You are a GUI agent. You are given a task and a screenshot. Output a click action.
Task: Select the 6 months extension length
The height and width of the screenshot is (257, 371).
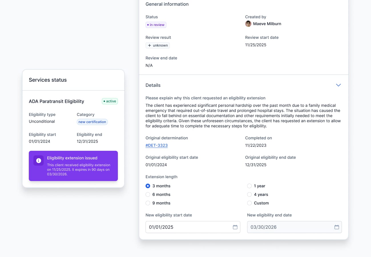[148, 194]
